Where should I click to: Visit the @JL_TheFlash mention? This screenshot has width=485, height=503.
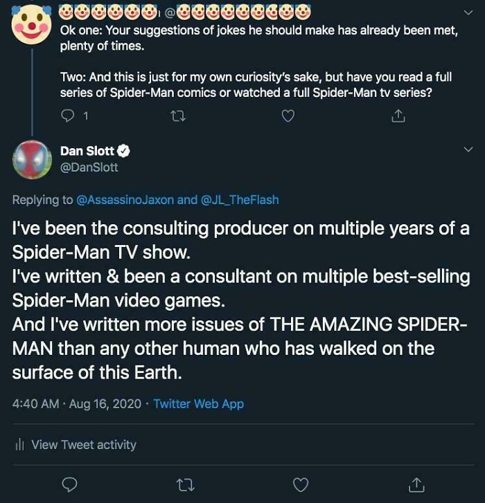click(x=239, y=200)
